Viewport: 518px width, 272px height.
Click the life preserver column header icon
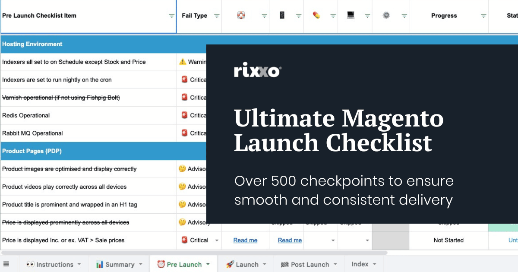pos(241,15)
